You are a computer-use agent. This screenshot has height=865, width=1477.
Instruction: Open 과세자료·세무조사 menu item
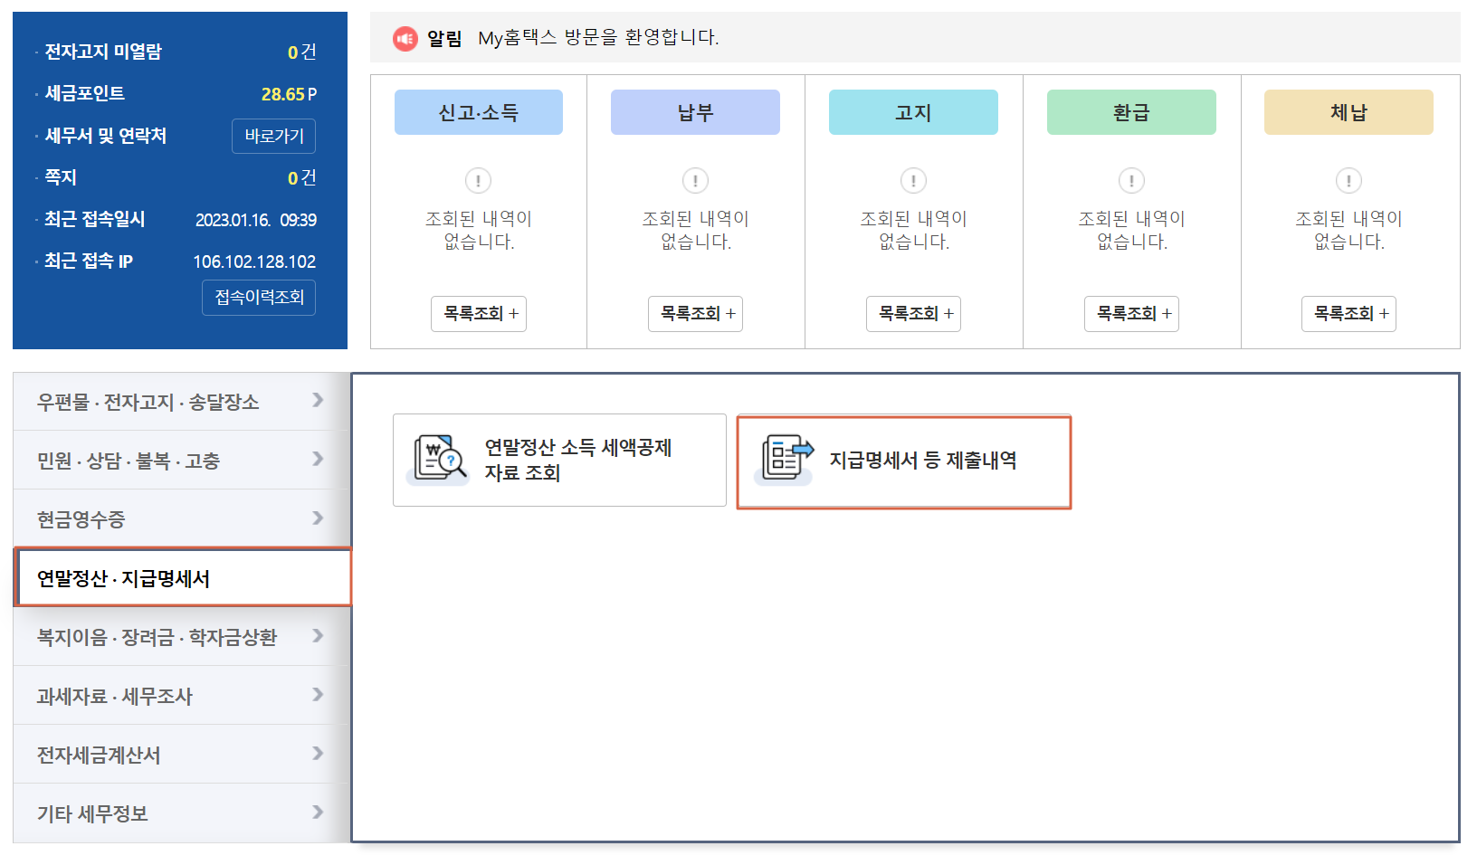181,696
